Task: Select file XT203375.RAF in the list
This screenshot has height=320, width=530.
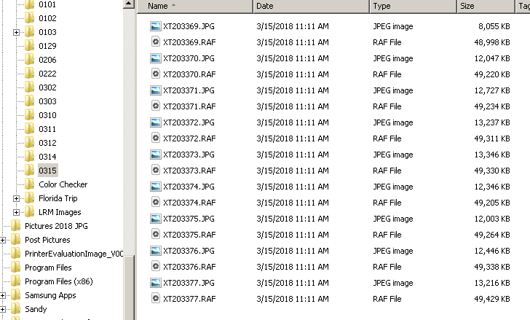Action: click(x=189, y=235)
